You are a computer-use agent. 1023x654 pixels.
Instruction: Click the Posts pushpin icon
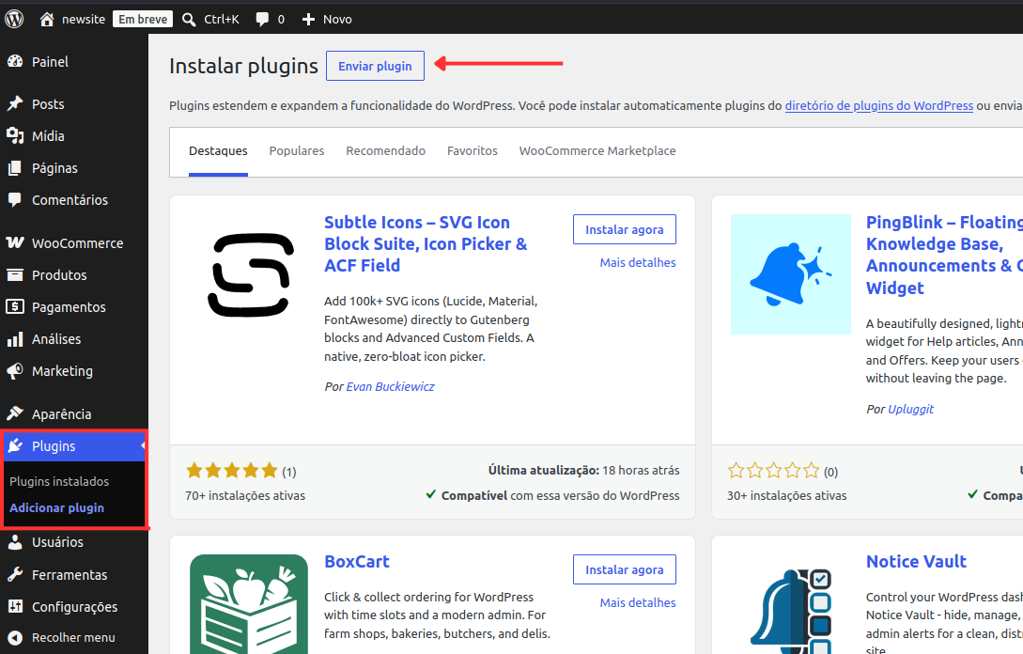(15, 103)
